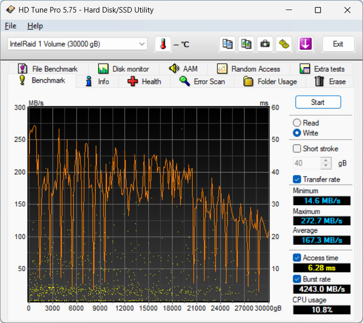Save screenshot with the camera icon

pos(265,44)
